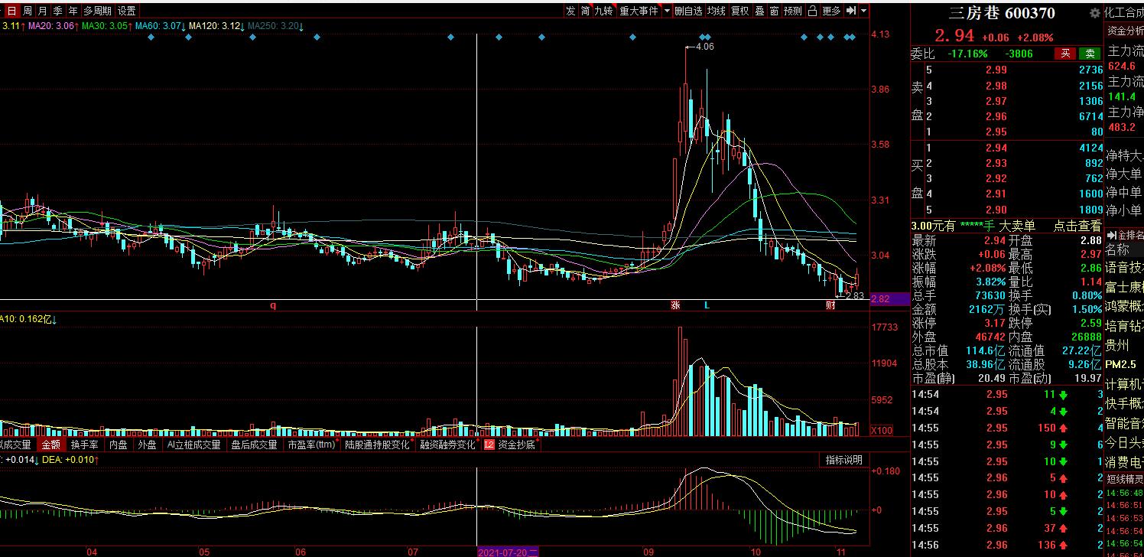The height and width of the screenshot is (557, 1144).
Task: Select the 盘后成交量 indicator tab
Action: point(254,445)
